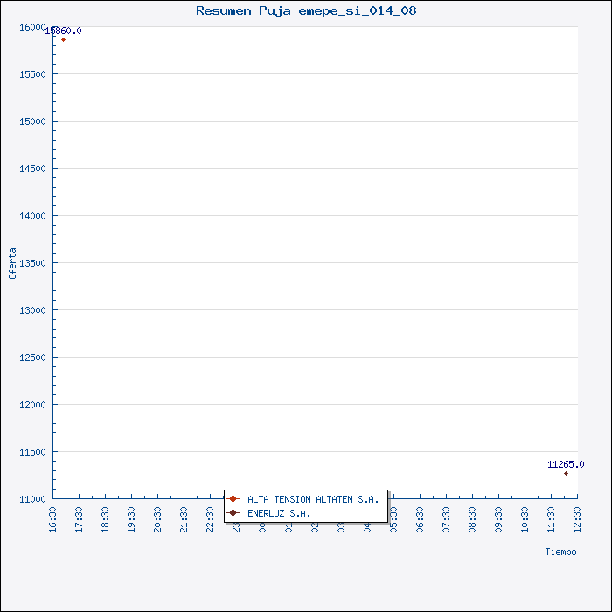Click the 11265.0 value label
The height and width of the screenshot is (612, 612).
(566, 464)
